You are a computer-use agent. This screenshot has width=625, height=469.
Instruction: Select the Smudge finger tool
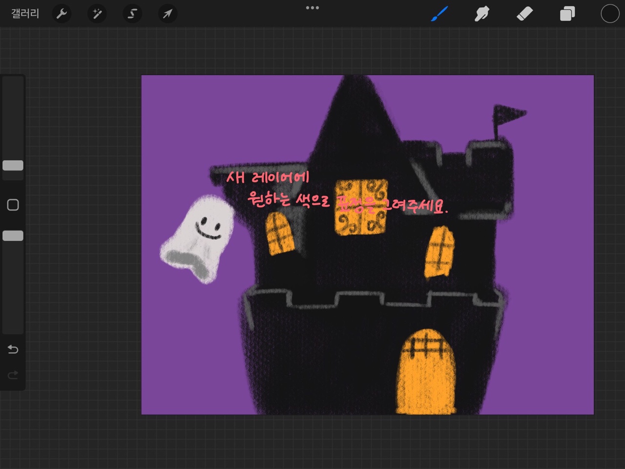point(482,14)
